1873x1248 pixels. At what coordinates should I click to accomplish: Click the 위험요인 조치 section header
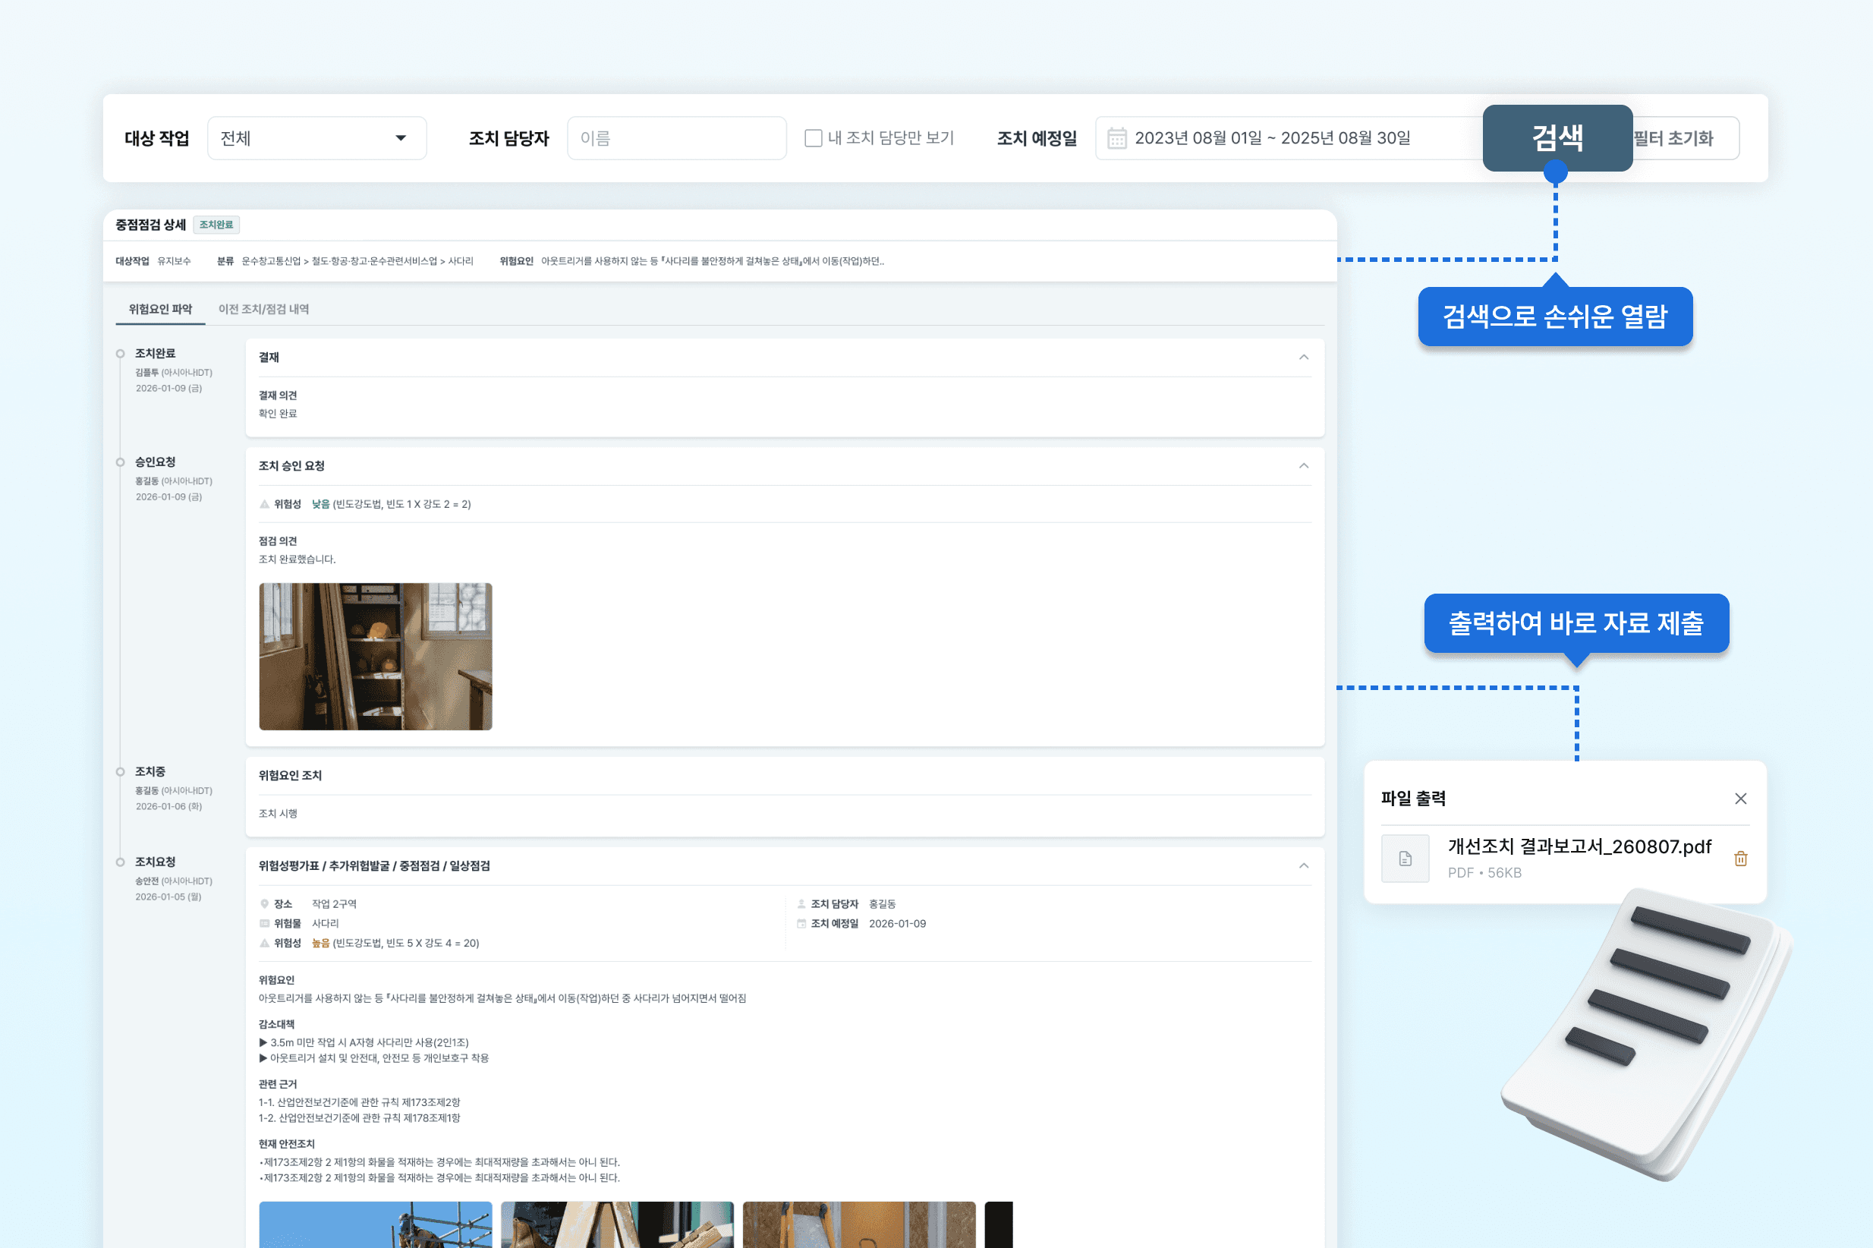pos(291,776)
